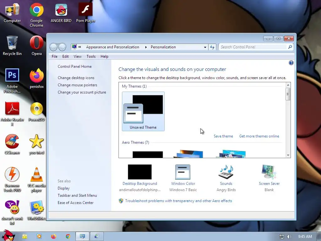Select the star icon labeled 'you tried'

tap(36, 144)
